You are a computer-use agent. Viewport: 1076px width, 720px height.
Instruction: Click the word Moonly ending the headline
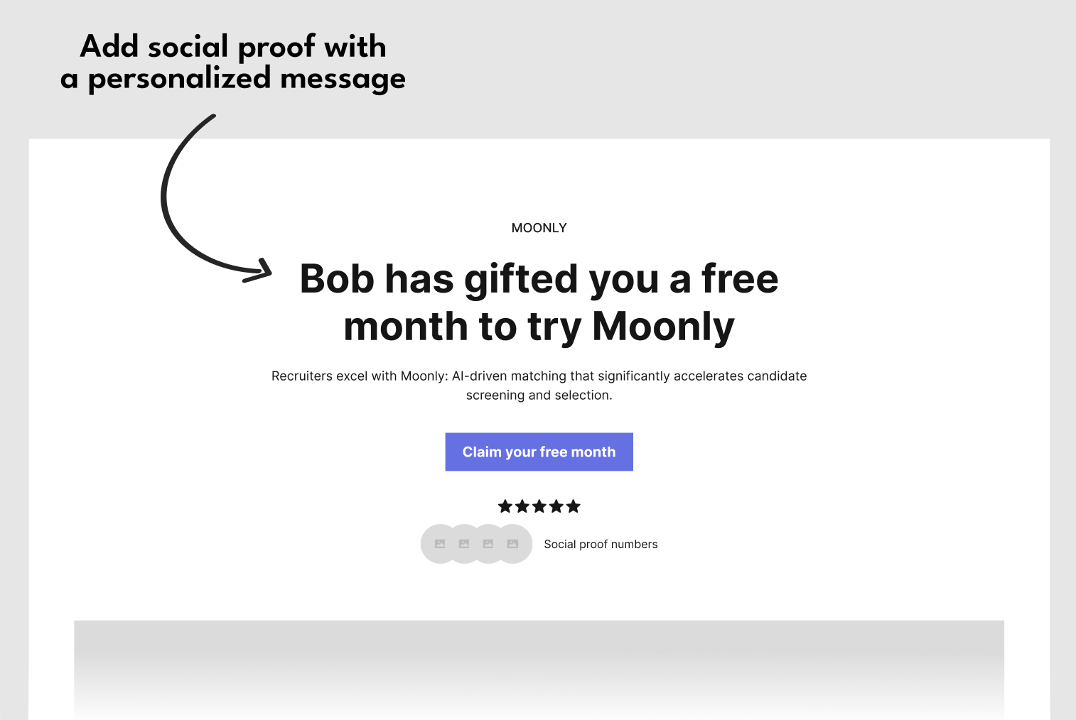click(x=663, y=328)
